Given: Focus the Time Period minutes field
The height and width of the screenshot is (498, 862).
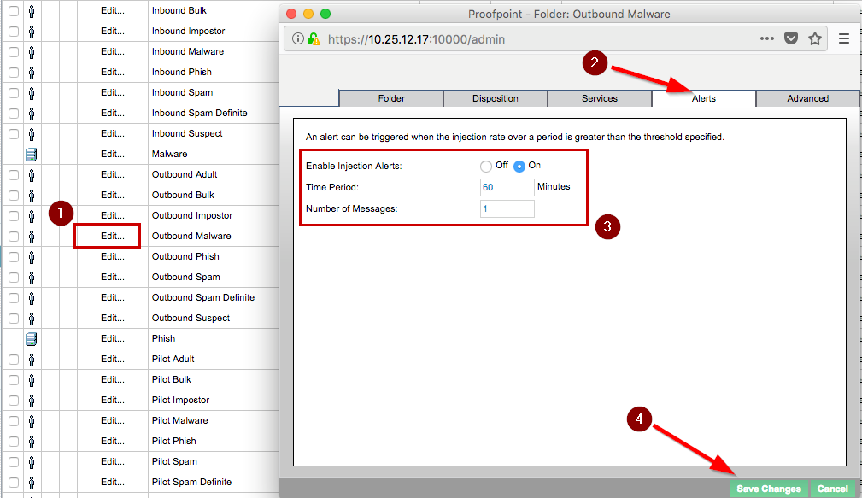Looking at the screenshot, I should point(507,187).
